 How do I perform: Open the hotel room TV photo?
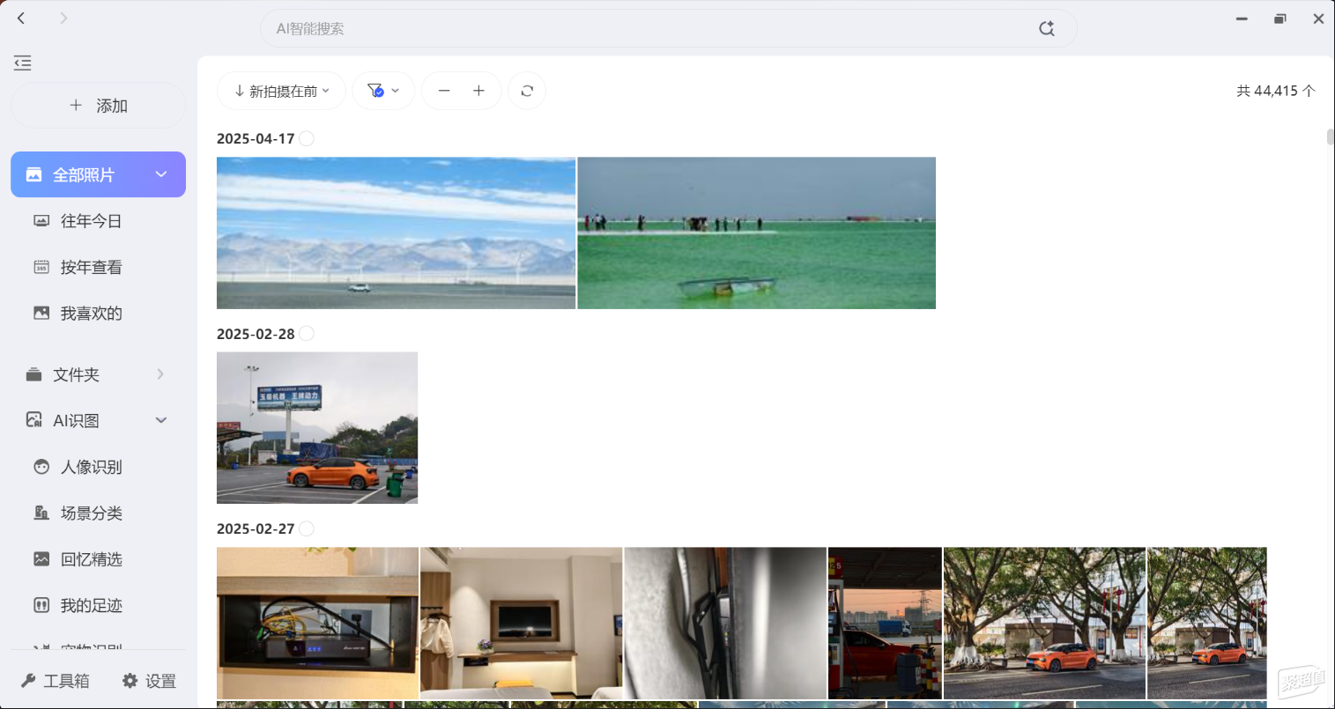tap(522, 623)
